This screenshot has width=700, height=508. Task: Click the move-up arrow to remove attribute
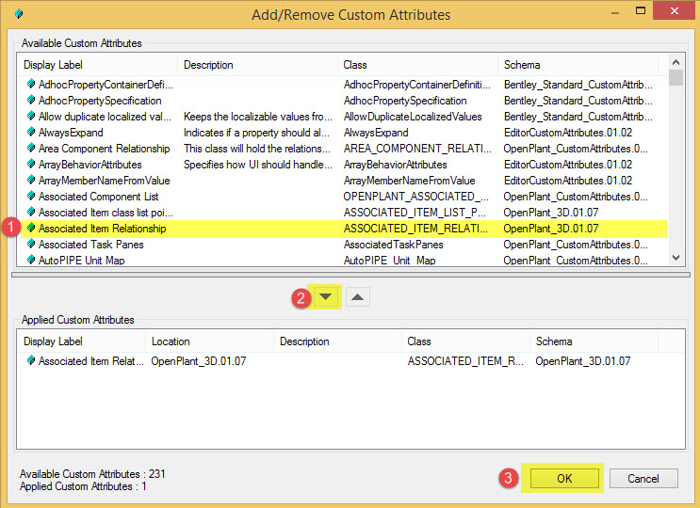[x=359, y=297]
